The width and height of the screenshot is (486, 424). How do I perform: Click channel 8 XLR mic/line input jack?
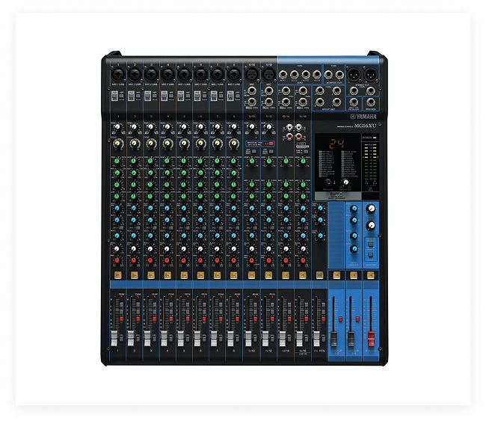tap(233, 75)
